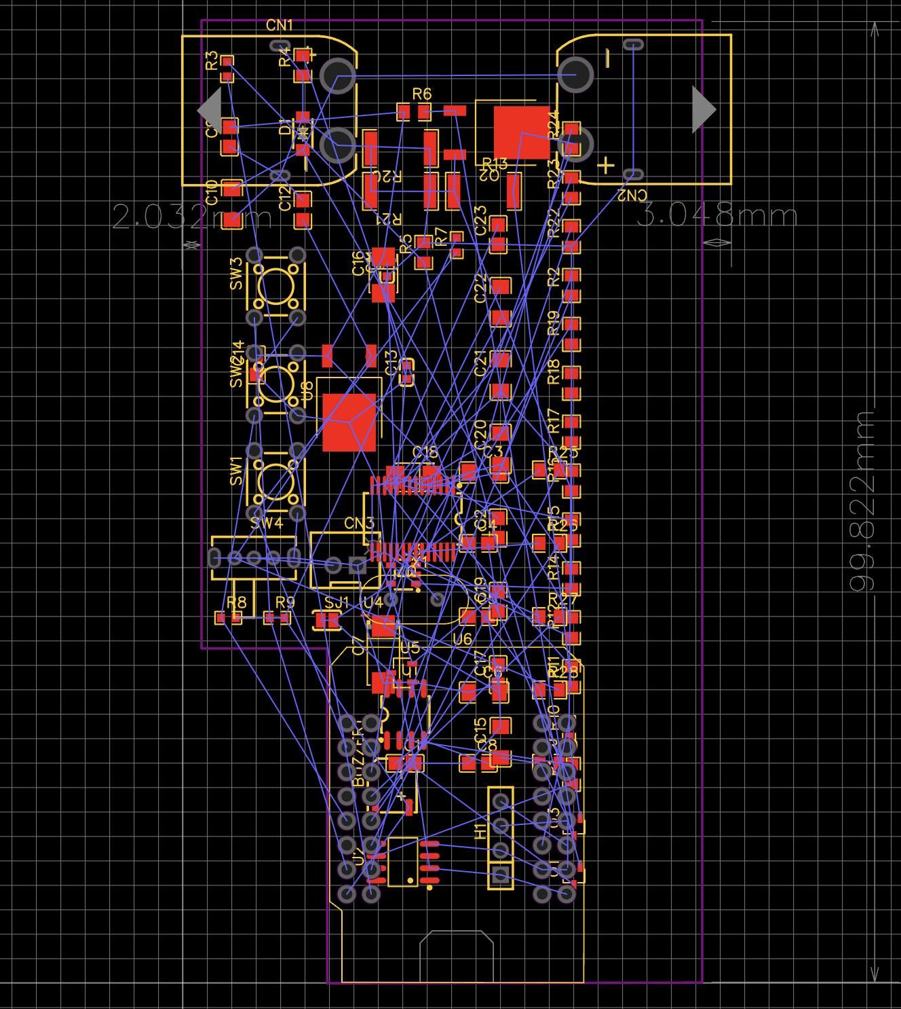Click the gray right arrow on CN2

point(704,109)
